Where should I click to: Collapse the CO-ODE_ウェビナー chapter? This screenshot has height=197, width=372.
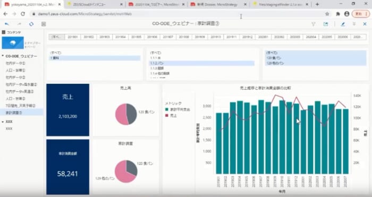[x=3, y=56]
